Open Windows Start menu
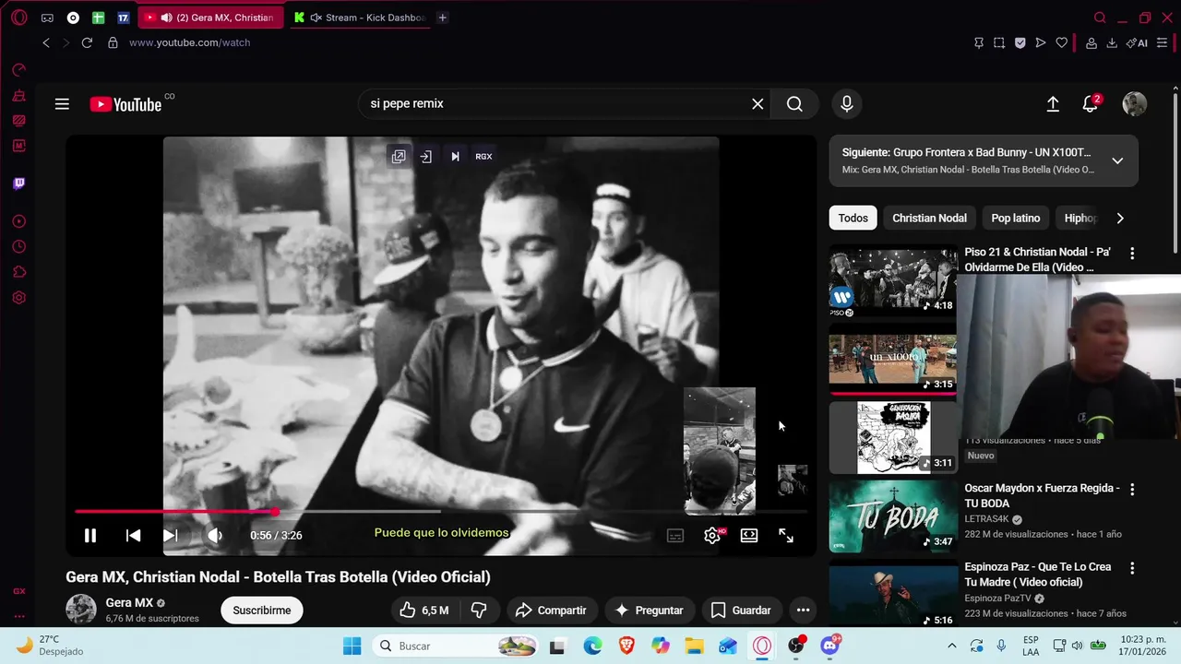The height and width of the screenshot is (664, 1181). tap(352, 646)
